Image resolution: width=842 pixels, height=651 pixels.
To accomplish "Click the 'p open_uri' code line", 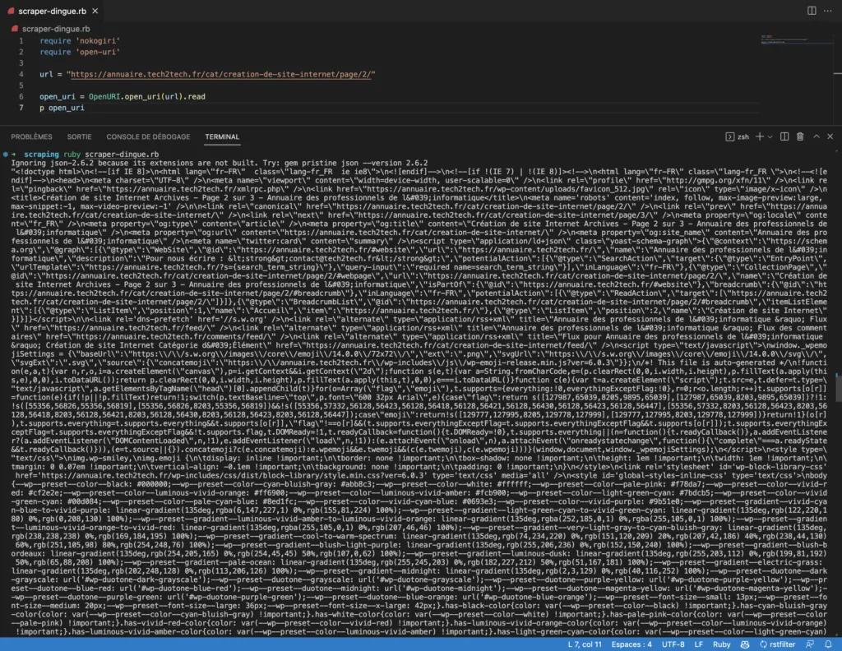I will point(62,108).
